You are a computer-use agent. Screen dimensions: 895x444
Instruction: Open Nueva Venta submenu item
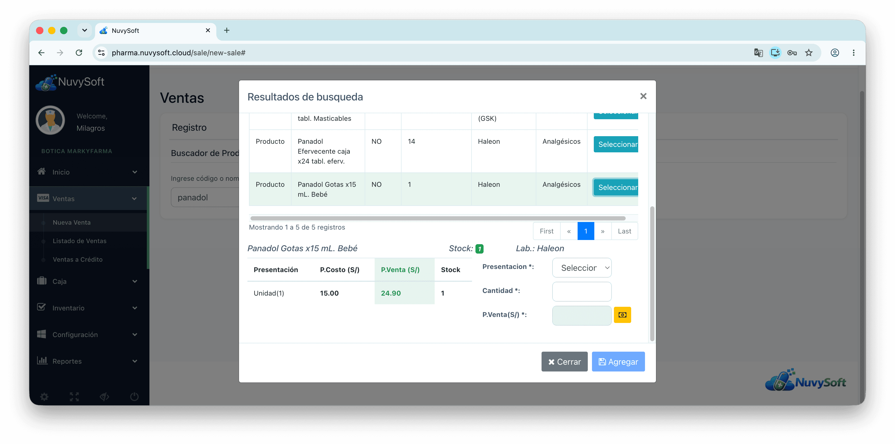point(72,223)
